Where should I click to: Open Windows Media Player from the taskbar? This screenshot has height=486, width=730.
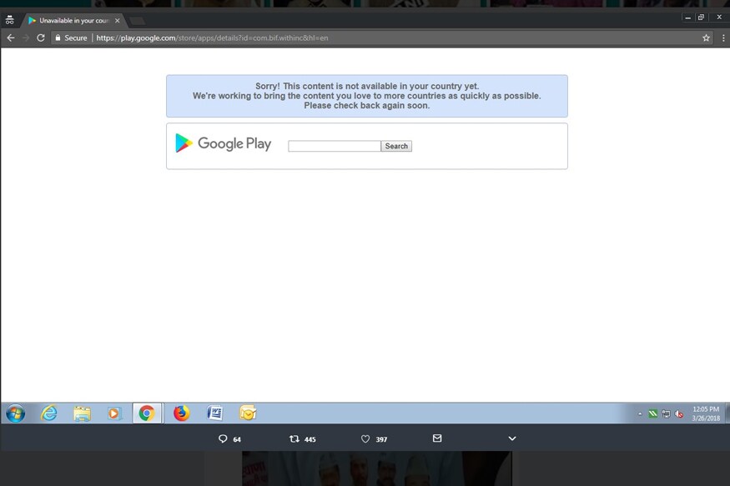tap(114, 413)
